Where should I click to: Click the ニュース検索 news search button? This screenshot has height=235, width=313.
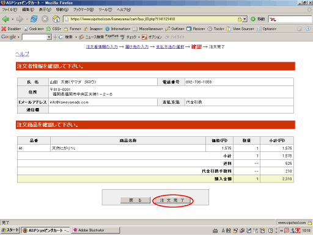click(x=92, y=37)
